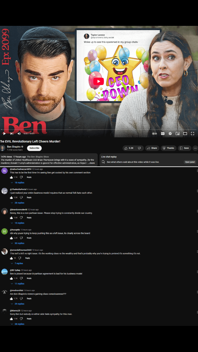Expand 28 replies under kbamz25's comment

(x=18, y=324)
